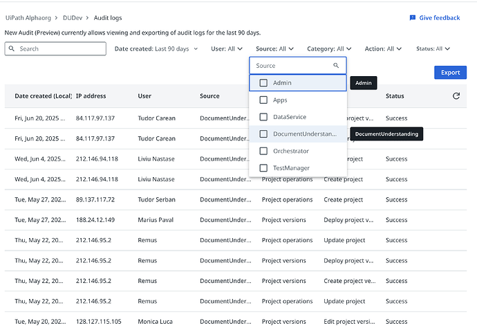Click the Export button
The height and width of the screenshot is (328, 477).
click(x=450, y=73)
